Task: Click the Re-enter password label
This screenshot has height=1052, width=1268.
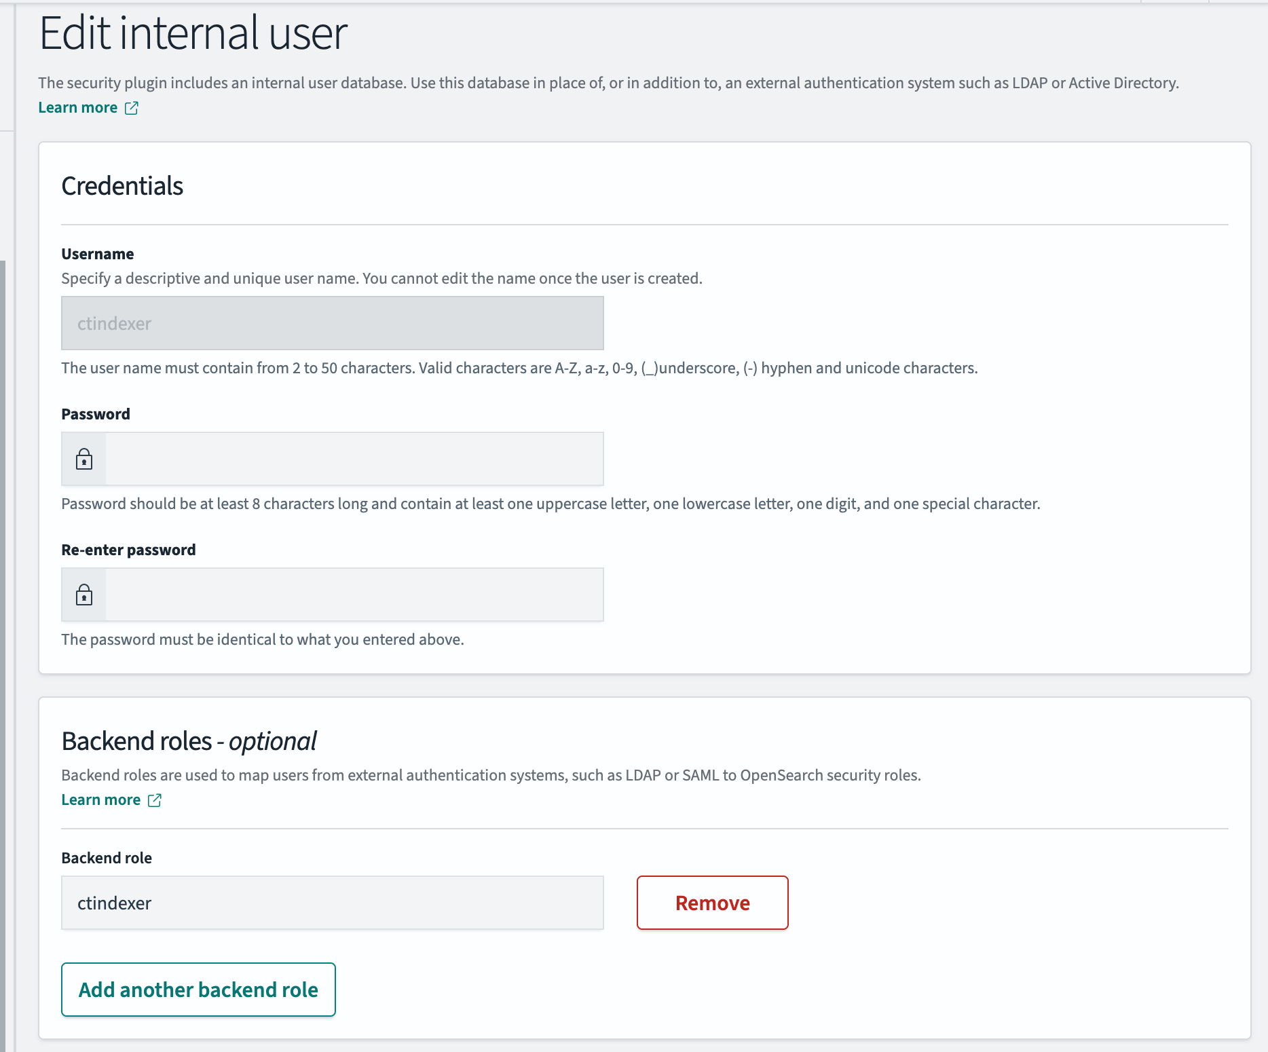Action: click(x=128, y=550)
